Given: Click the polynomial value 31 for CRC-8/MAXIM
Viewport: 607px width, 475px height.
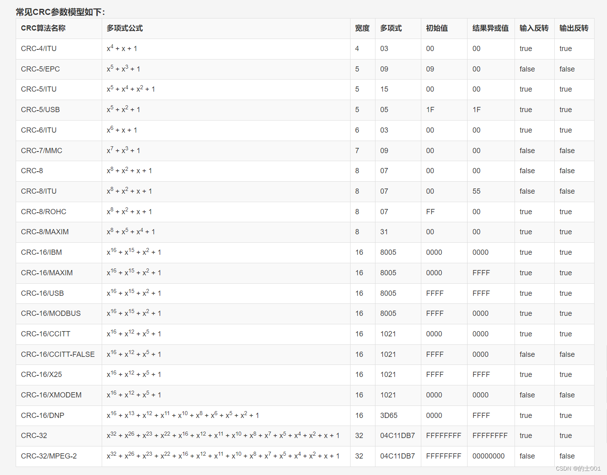Looking at the screenshot, I should [x=384, y=232].
